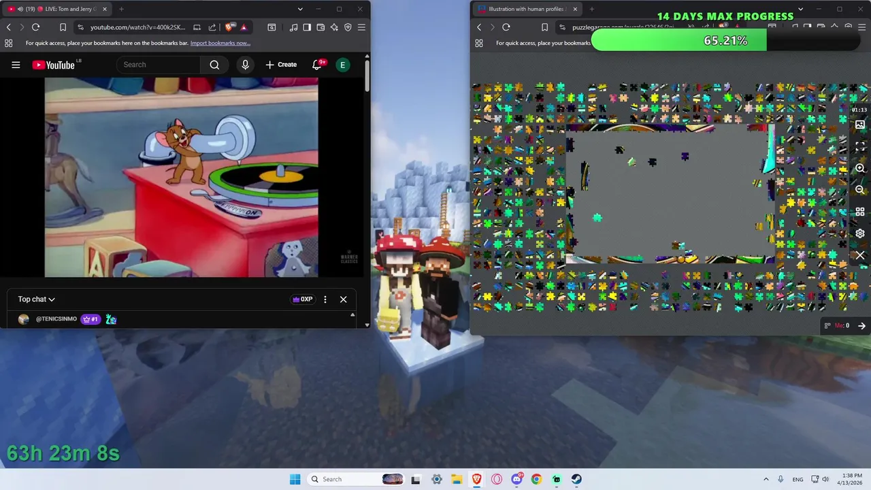Viewport: 871px width, 490px height.
Task: Focus the YouTube search field
Action: click(160, 65)
